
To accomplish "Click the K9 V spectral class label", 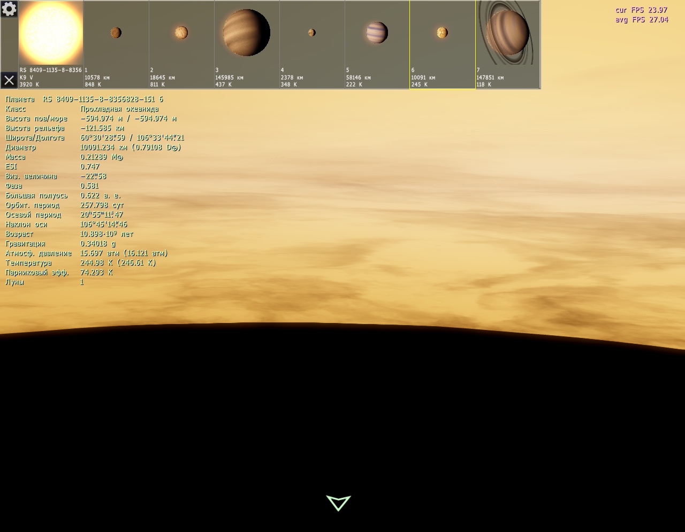I will pyautogui.click(x=26, y=78).
